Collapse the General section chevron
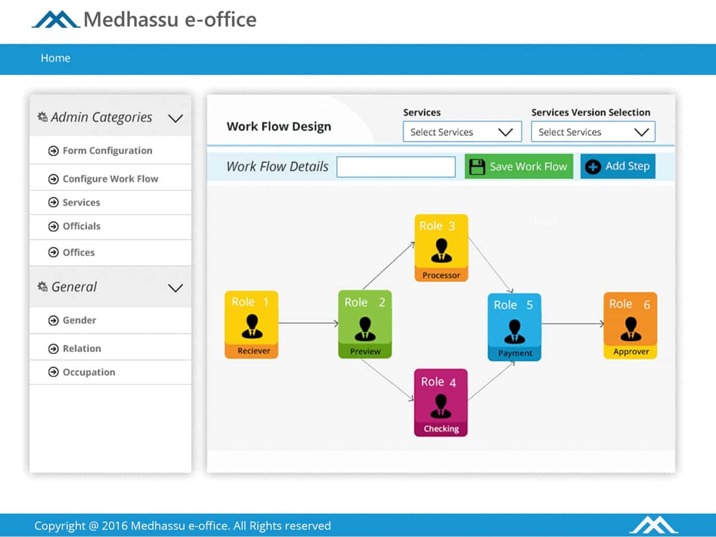716x537 pixels. tap(175, 288)
